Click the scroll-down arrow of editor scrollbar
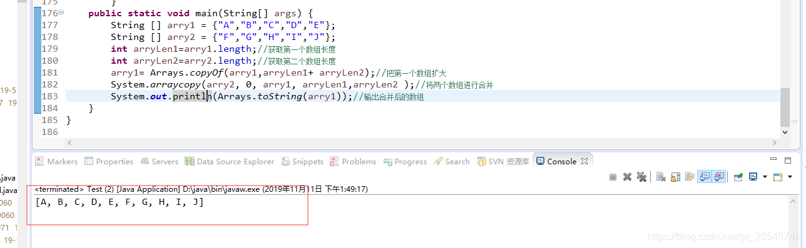Screen dimensions: 806x248 [x=785, y=132]
